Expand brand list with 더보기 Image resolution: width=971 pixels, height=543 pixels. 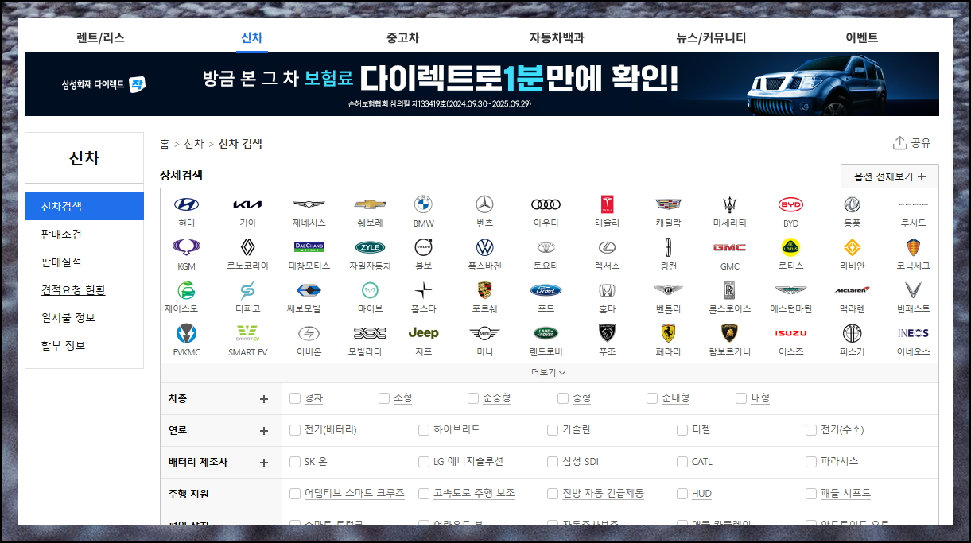tap(549, 372)
